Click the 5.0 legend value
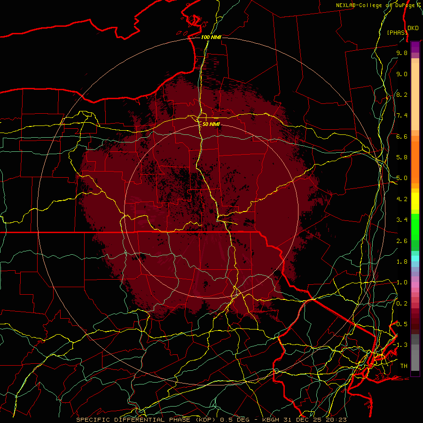The height and width of the screenshot is (423, 423). (x=402, y=178)
